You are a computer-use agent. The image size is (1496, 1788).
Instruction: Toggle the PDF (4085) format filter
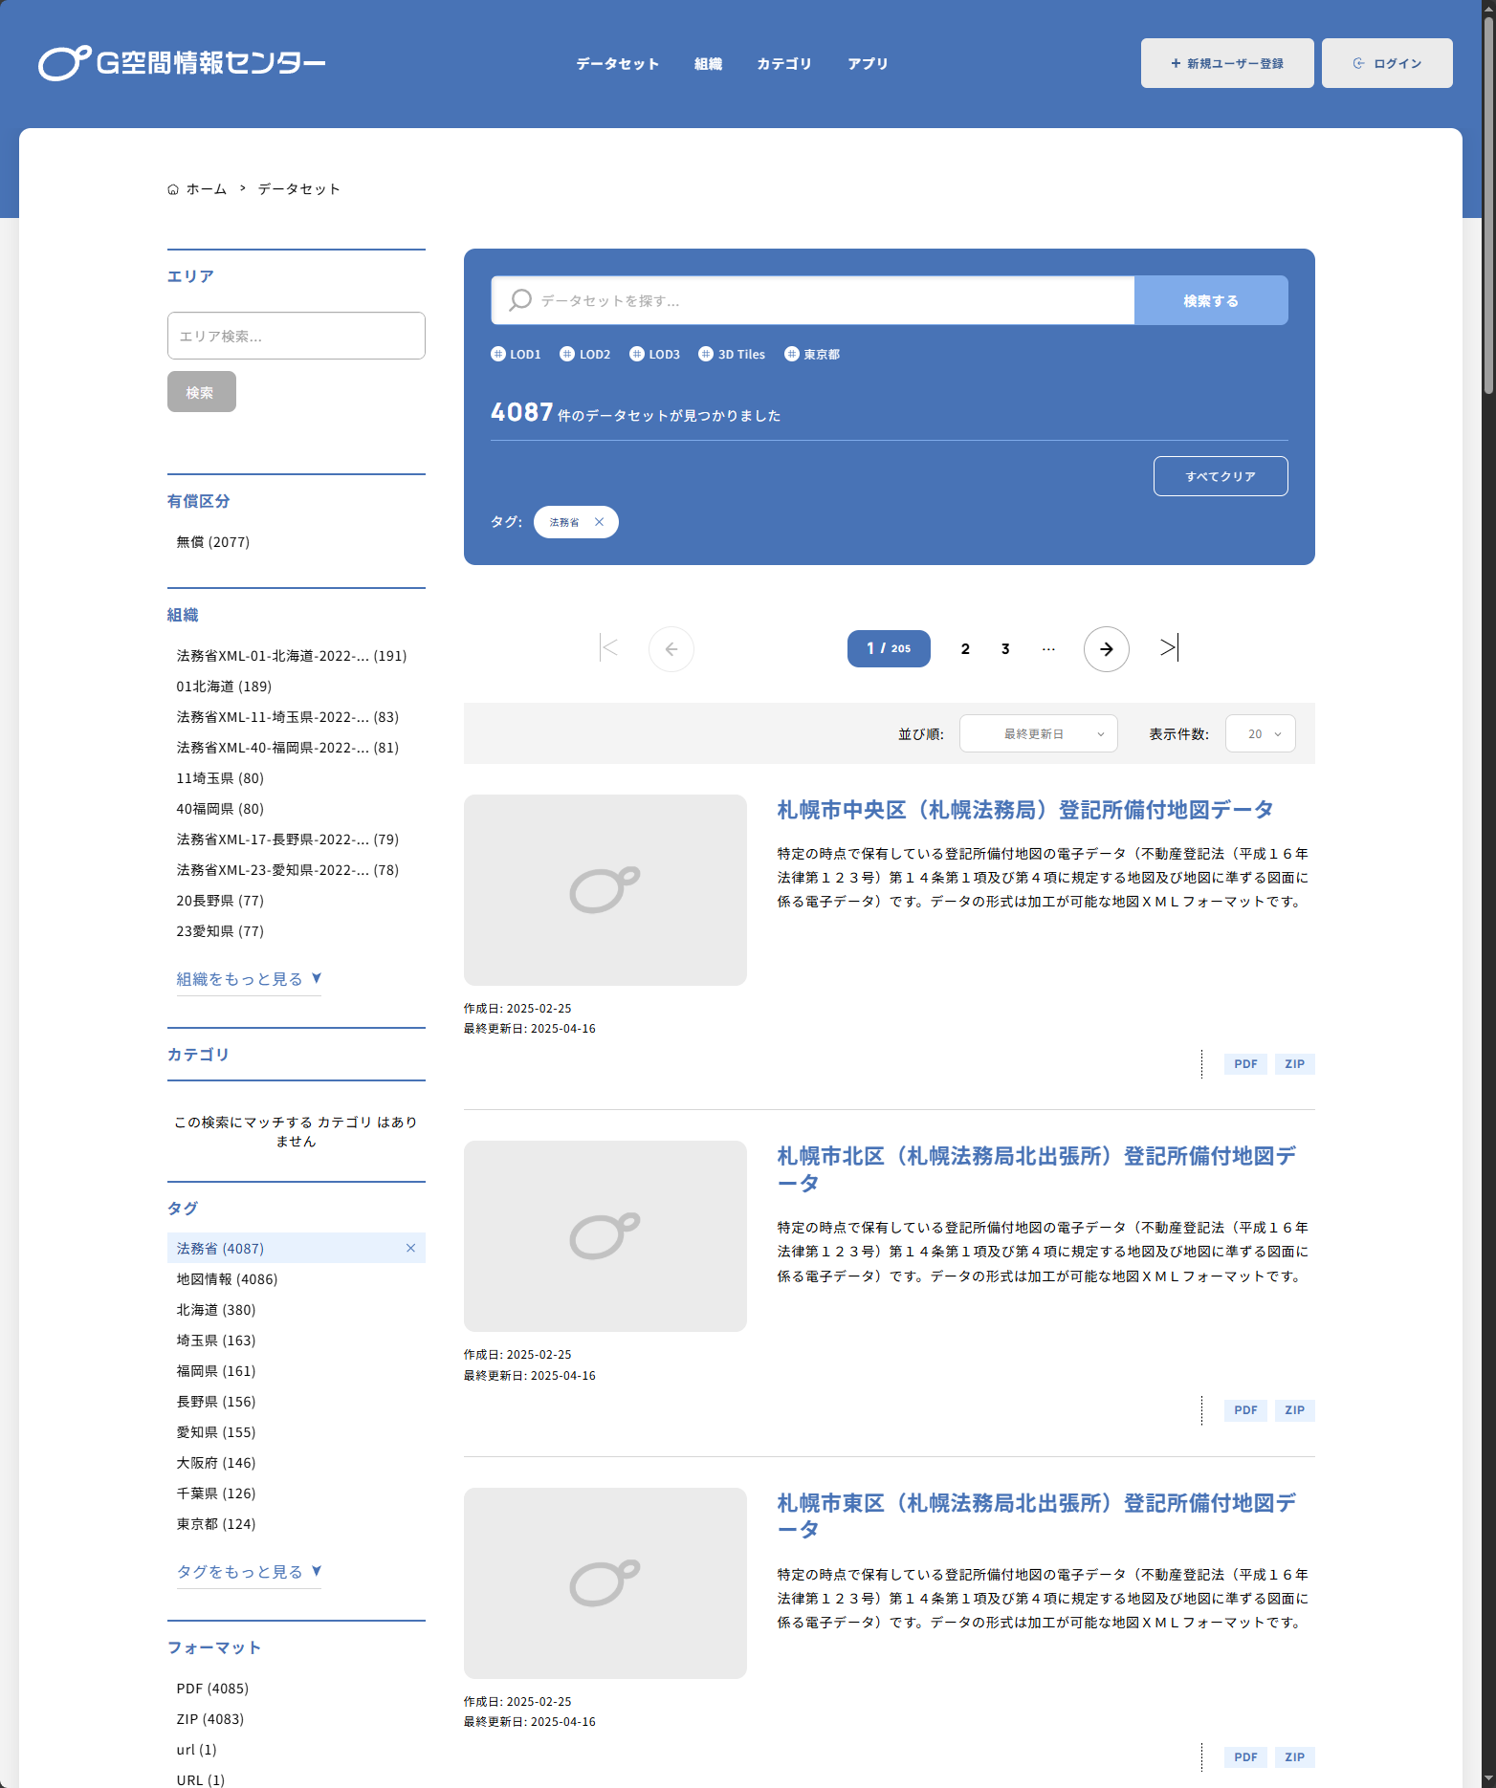coord(212,1689)
